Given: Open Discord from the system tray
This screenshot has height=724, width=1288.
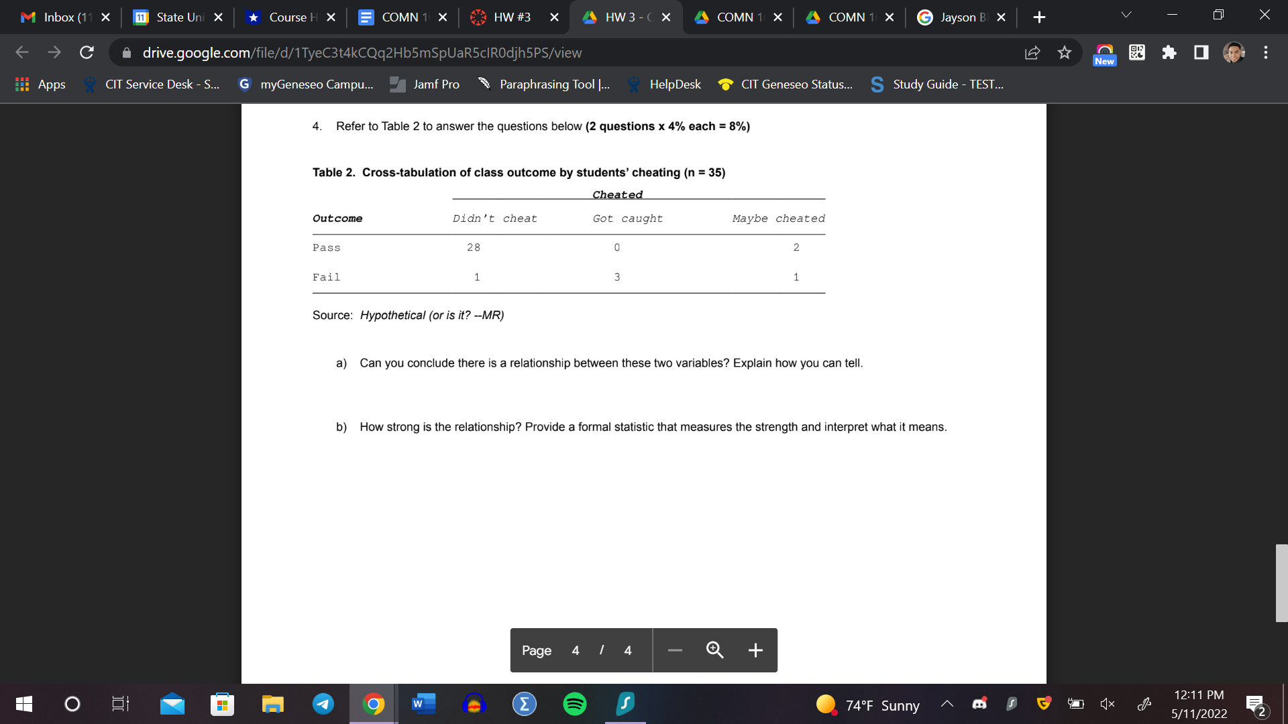Looking at the screenshot, I should click(979, 703).
